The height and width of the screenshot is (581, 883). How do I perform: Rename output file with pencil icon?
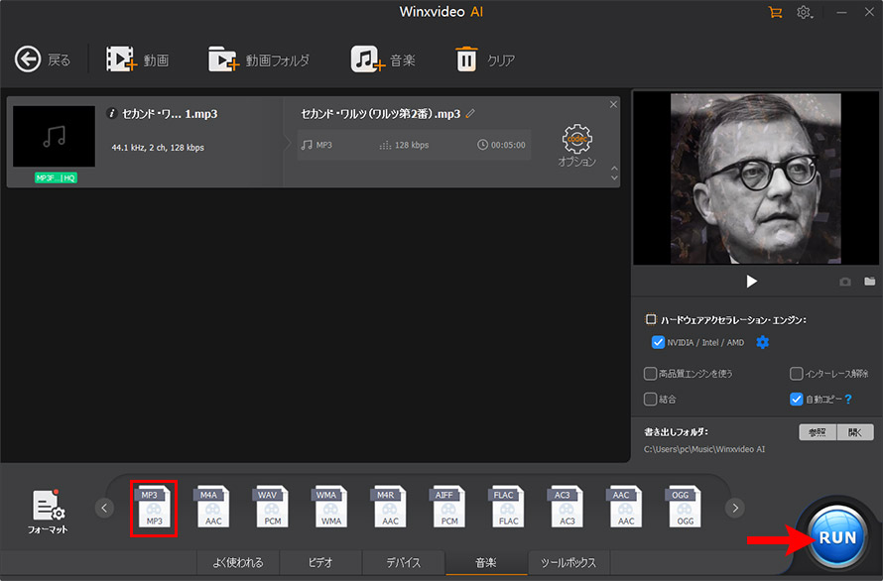tap(471, 114)
